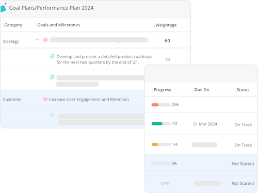Open Increase User Engagement and Retention goal
The image size is (258, 193).
[89, 100]
